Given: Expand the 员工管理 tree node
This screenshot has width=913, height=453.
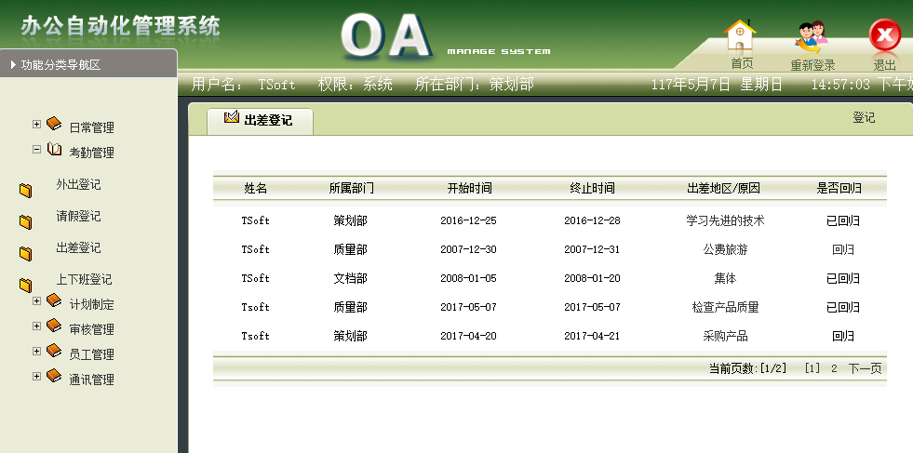Looking at the screenshot, I should click(36, 351).
